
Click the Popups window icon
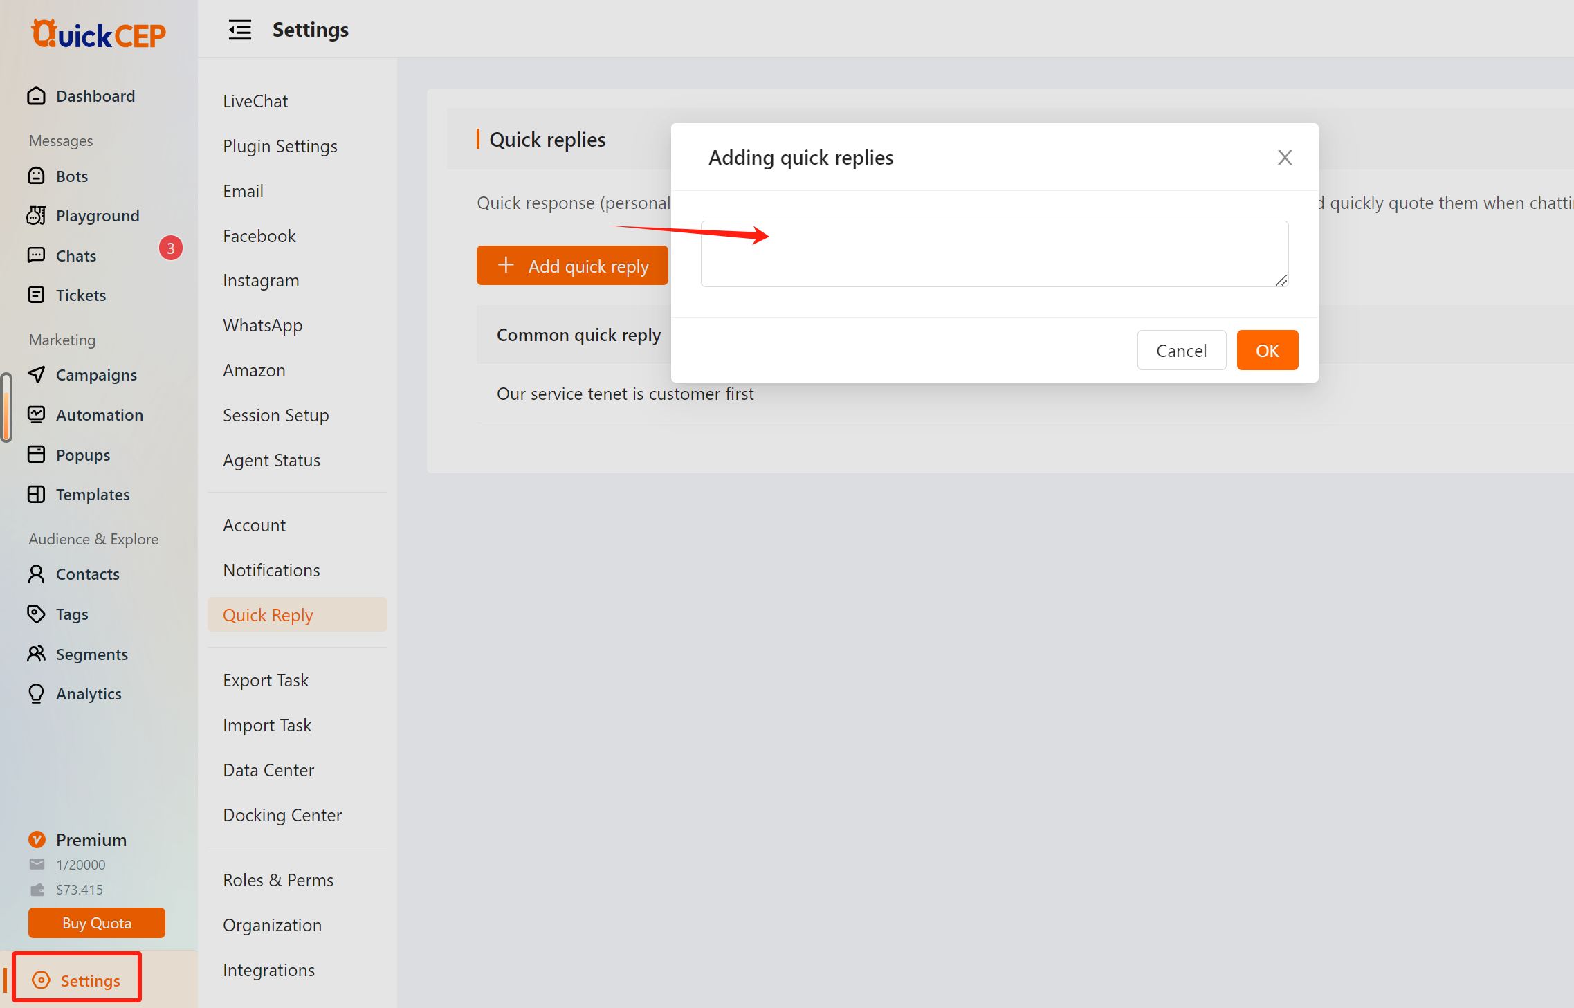(36, 455)
